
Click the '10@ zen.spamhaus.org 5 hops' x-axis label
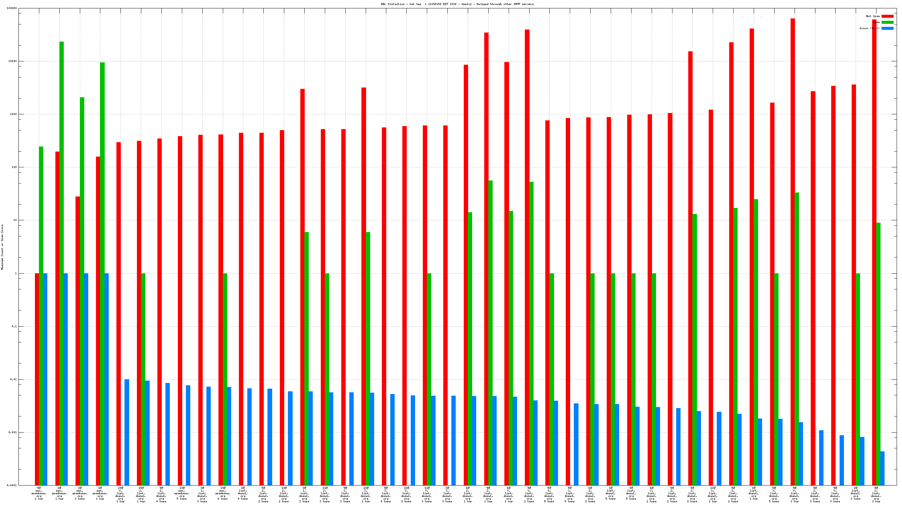click(182, 493)
